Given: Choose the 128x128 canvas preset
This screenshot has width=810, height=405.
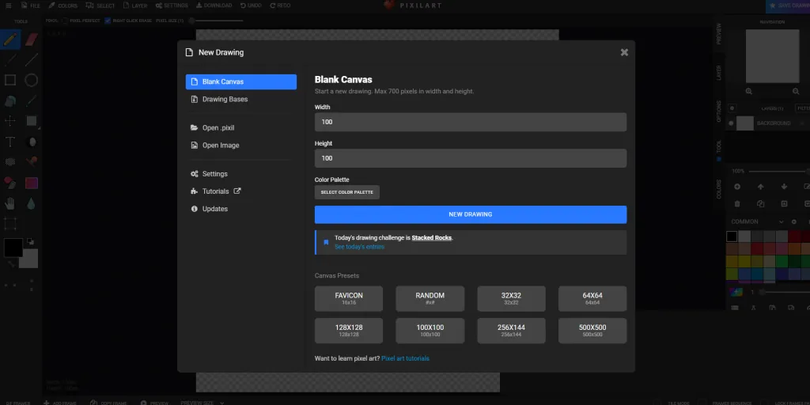Looking at the screenshot, I should pos(349,331).
